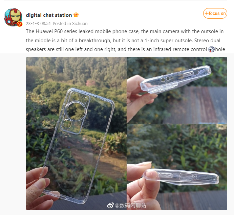Click the speaker grille in bottom-right photo

(x=164, y=175)
